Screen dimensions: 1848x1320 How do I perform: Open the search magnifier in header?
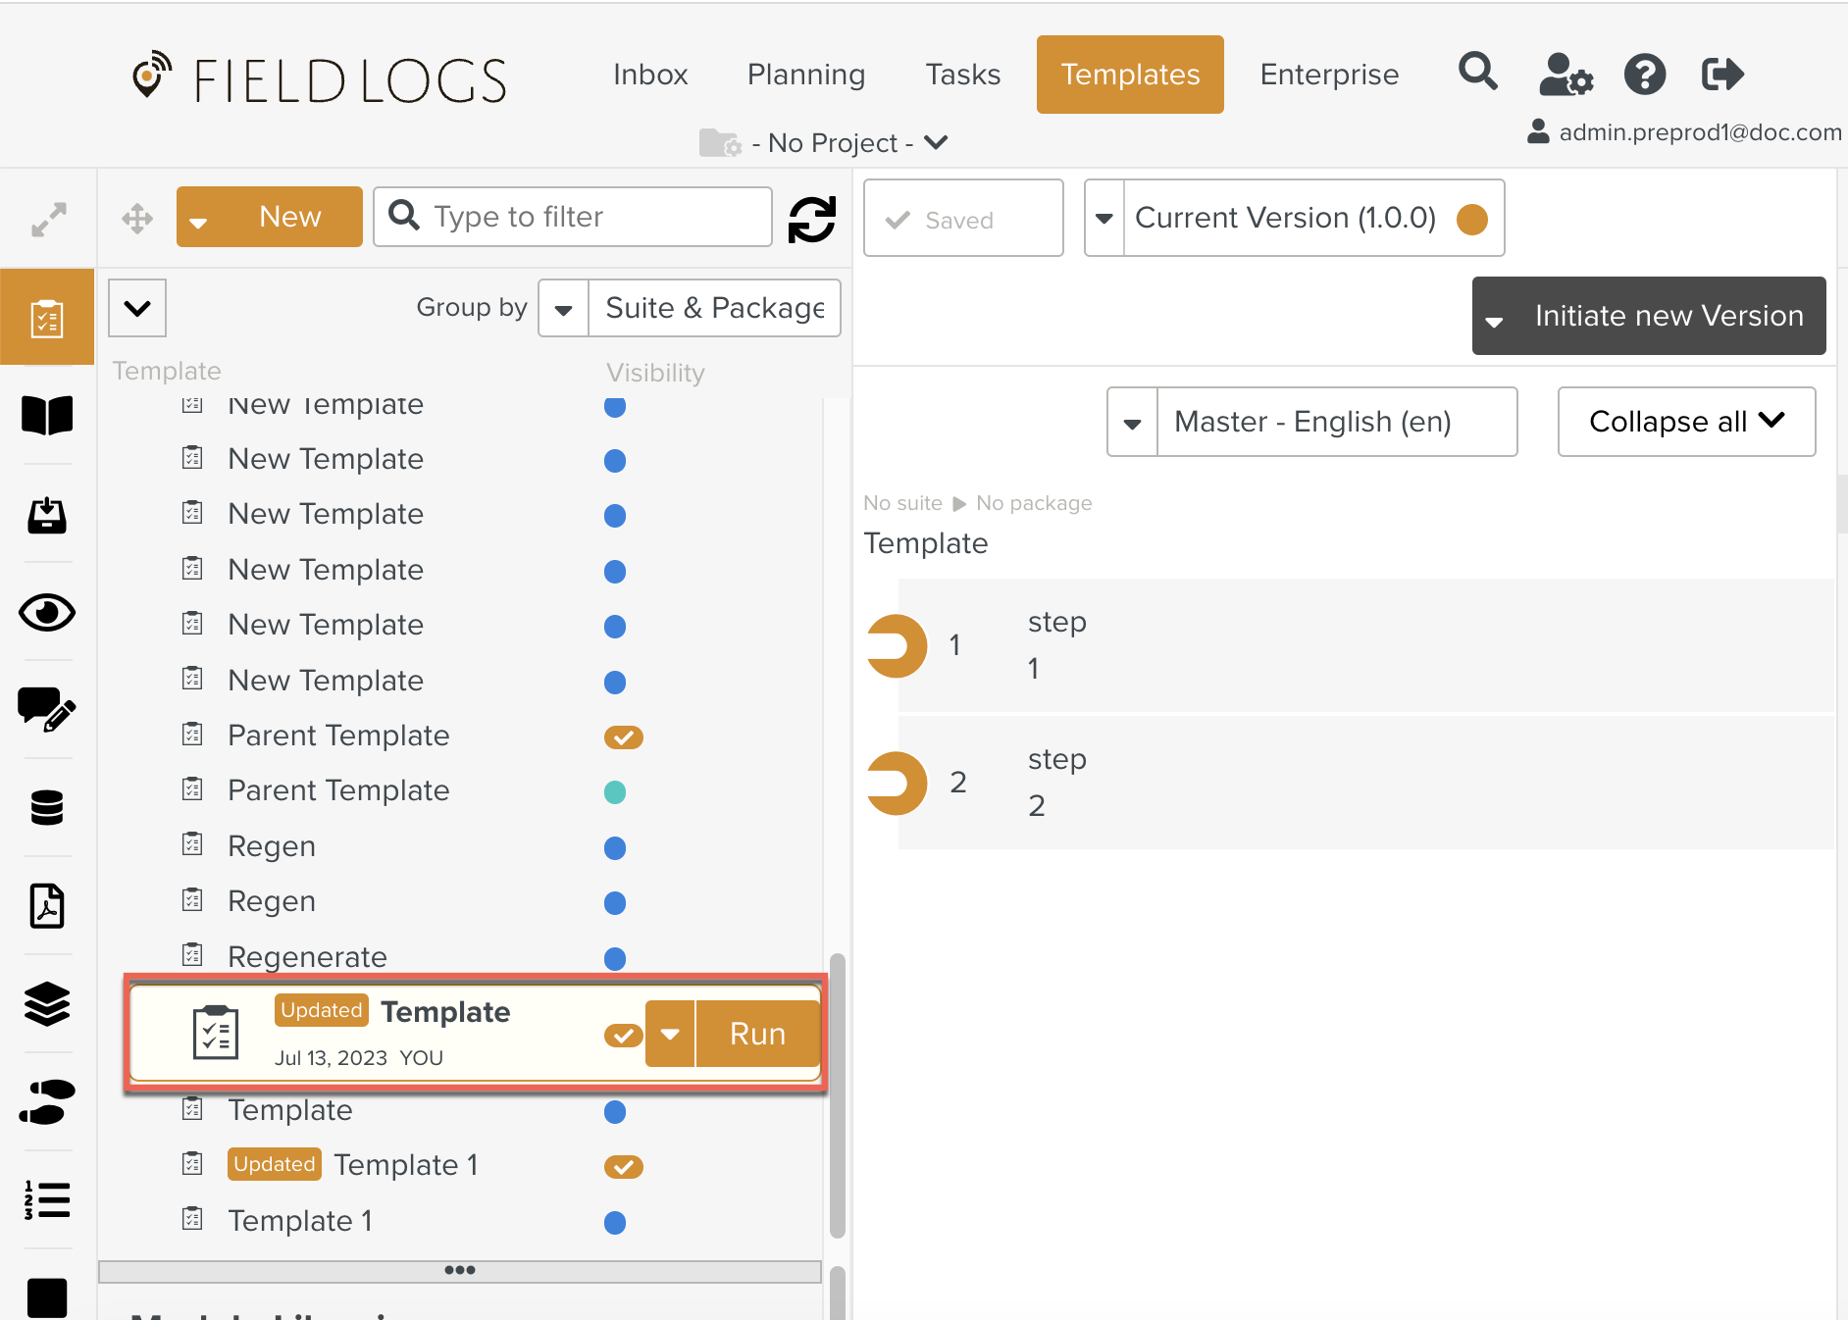coord(1478,73)
